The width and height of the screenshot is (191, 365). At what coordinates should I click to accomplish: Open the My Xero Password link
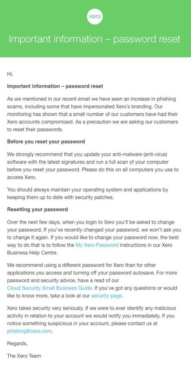pos(97,245)
